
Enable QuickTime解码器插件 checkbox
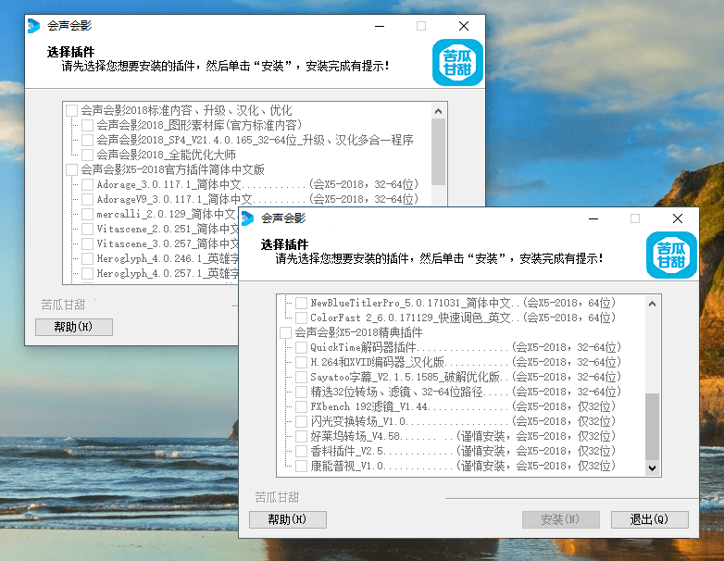(x=302, y=348)
